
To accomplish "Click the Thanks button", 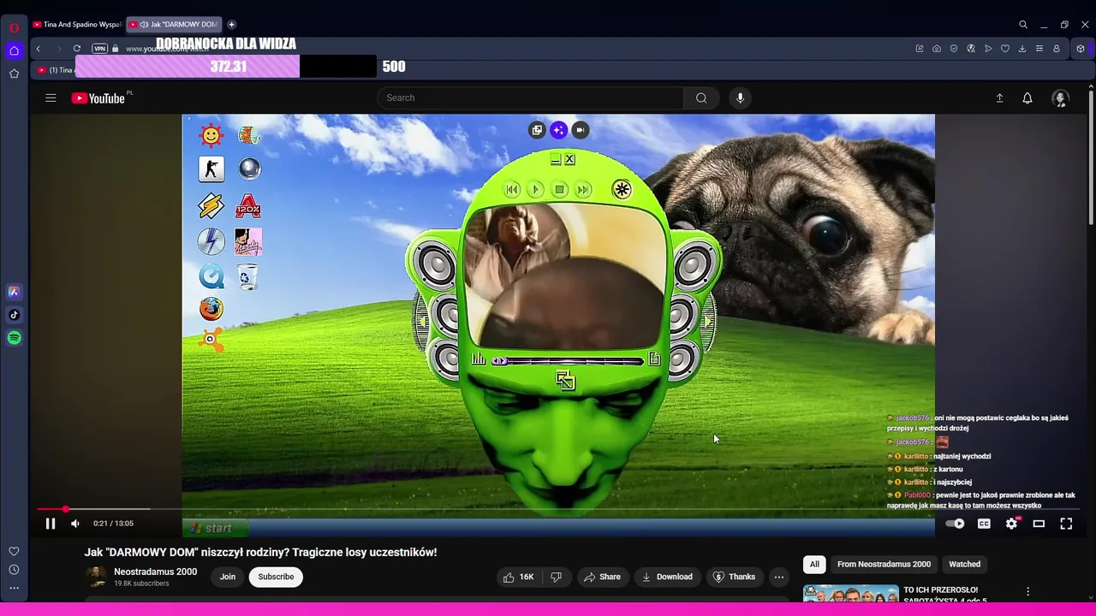I will tap(734, 577).
